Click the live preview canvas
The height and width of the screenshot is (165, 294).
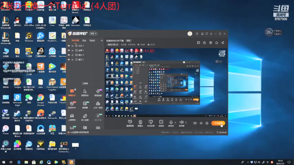click(x=166, y=82)
